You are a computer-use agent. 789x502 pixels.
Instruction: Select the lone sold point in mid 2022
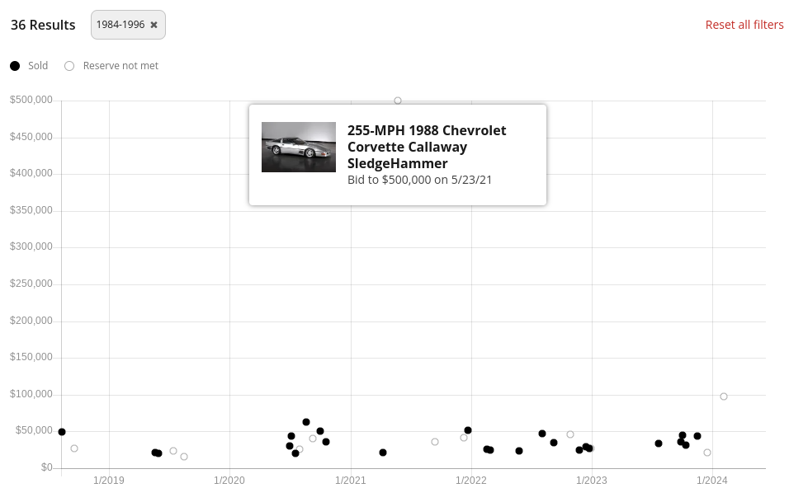tap(519, 451)
